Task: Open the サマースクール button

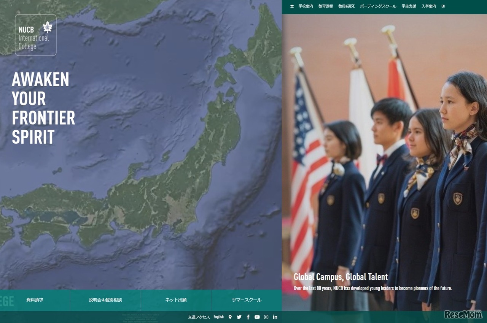Action: pos(247,300)
